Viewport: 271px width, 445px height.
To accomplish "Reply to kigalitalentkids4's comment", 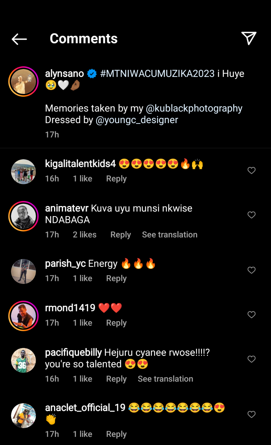I will tap(116, 179).
